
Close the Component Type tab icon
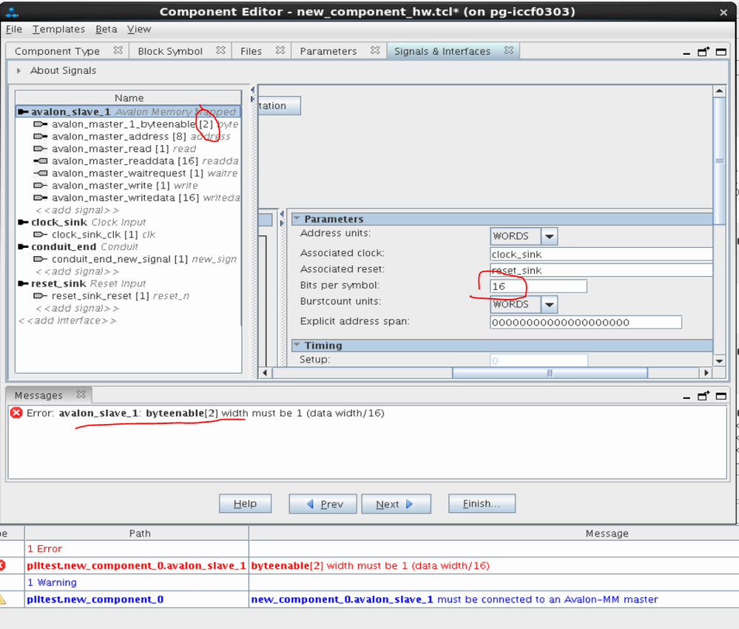point(118,51)
